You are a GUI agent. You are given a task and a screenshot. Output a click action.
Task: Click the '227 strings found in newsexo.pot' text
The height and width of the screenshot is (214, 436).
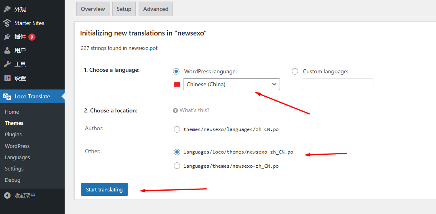tap(119, 48)
